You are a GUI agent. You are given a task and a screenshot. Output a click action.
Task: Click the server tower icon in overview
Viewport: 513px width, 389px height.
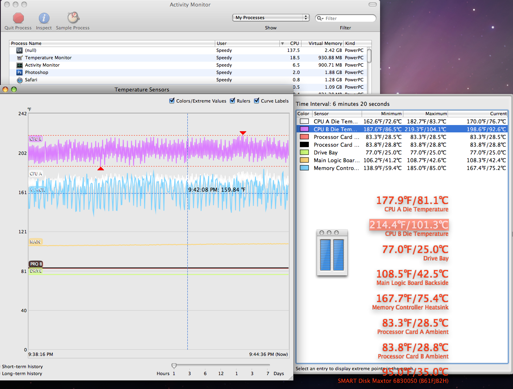[x=332, y=252]
